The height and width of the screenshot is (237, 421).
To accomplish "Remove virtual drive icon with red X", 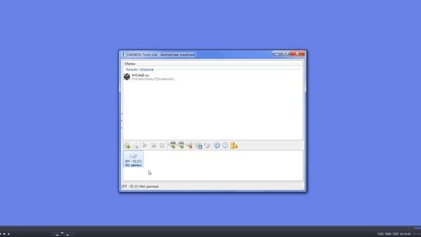I will pos(189,145).
